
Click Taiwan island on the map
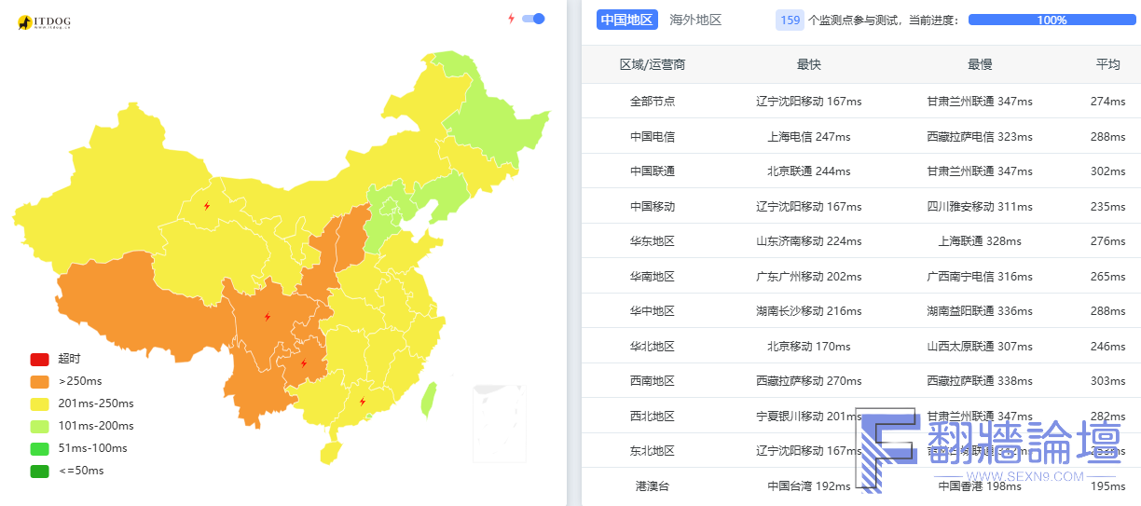click(430, 400)
